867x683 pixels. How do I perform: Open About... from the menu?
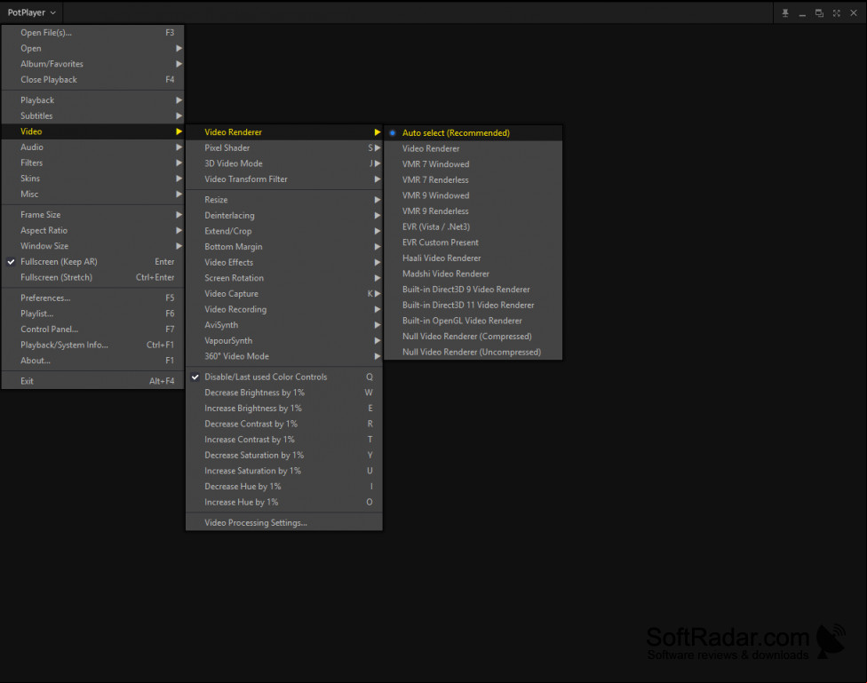coord(93,361)
